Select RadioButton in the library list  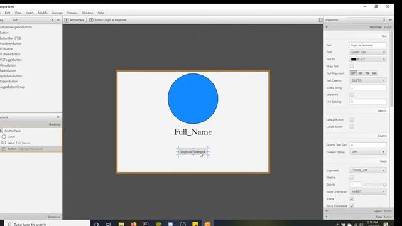click(x=8, y=70)
